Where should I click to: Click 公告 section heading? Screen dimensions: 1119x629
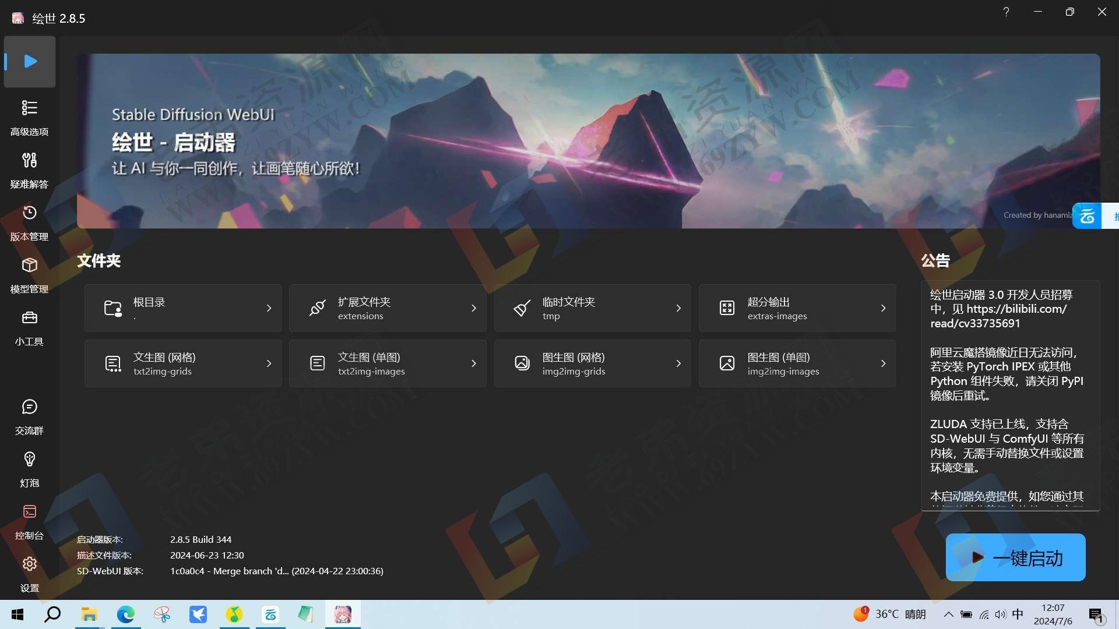coord(935,260)
